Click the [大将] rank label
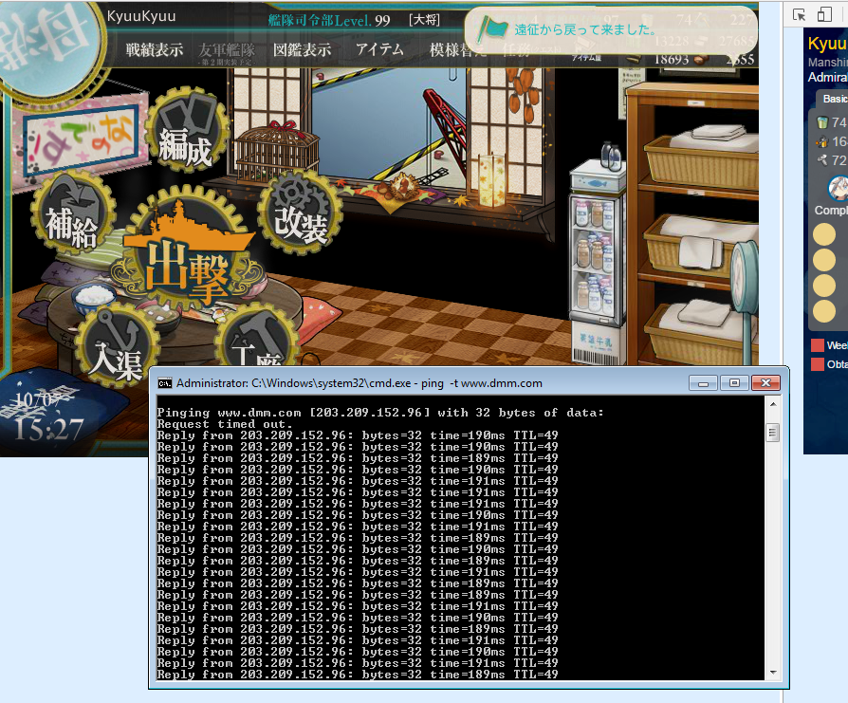Image resolution: width=848 pixels, height=703 pixels. pos(425,20)
